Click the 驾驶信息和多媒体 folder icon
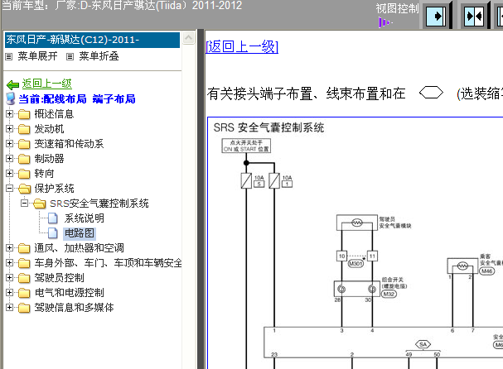The width and height of the screenshot is (503, 369). (x=24, y=308)
